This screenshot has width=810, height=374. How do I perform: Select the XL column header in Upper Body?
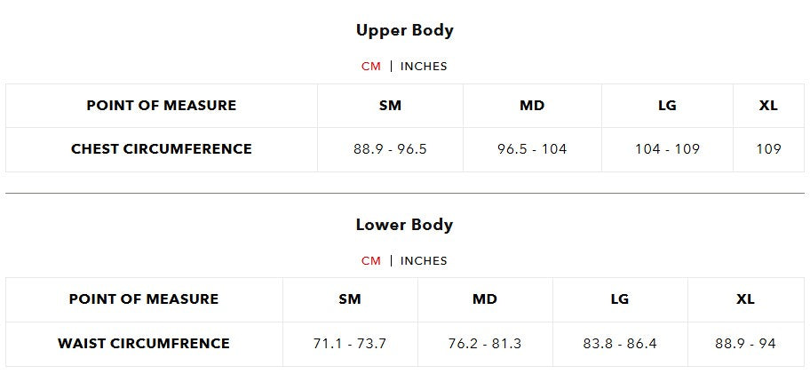pyautogui.click(x=768, y=106)
